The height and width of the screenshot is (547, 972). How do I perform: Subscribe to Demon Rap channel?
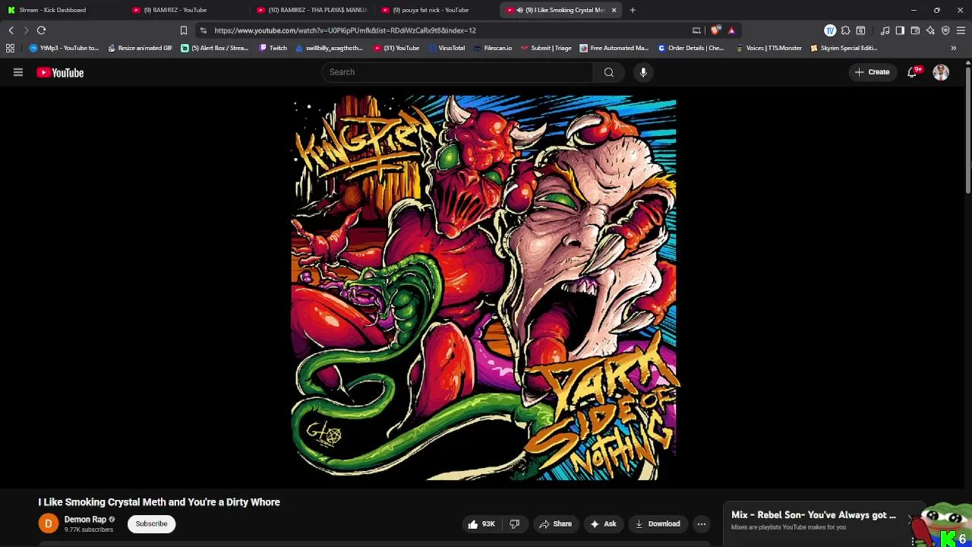pyautogui.click(x=151, y=523)
